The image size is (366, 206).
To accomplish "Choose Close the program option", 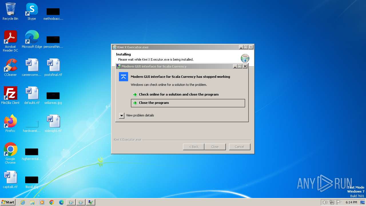I will pos(188,103).
